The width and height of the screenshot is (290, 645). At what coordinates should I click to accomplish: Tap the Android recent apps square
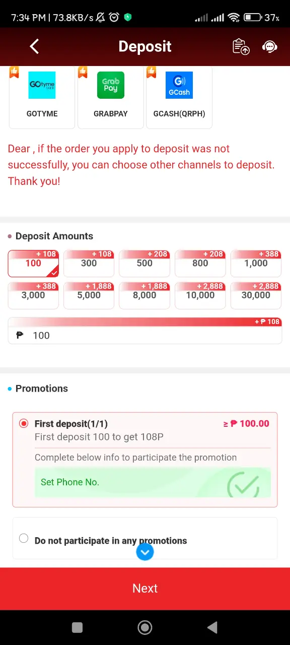click(77, 627)
